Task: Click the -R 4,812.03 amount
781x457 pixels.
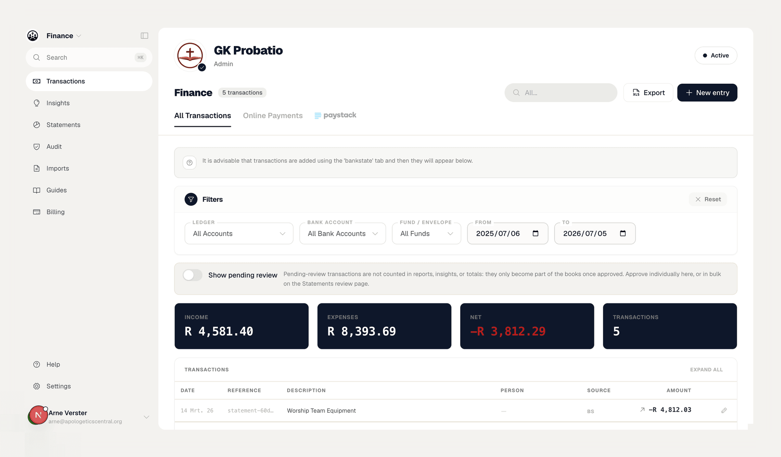Action: [670, 410]
